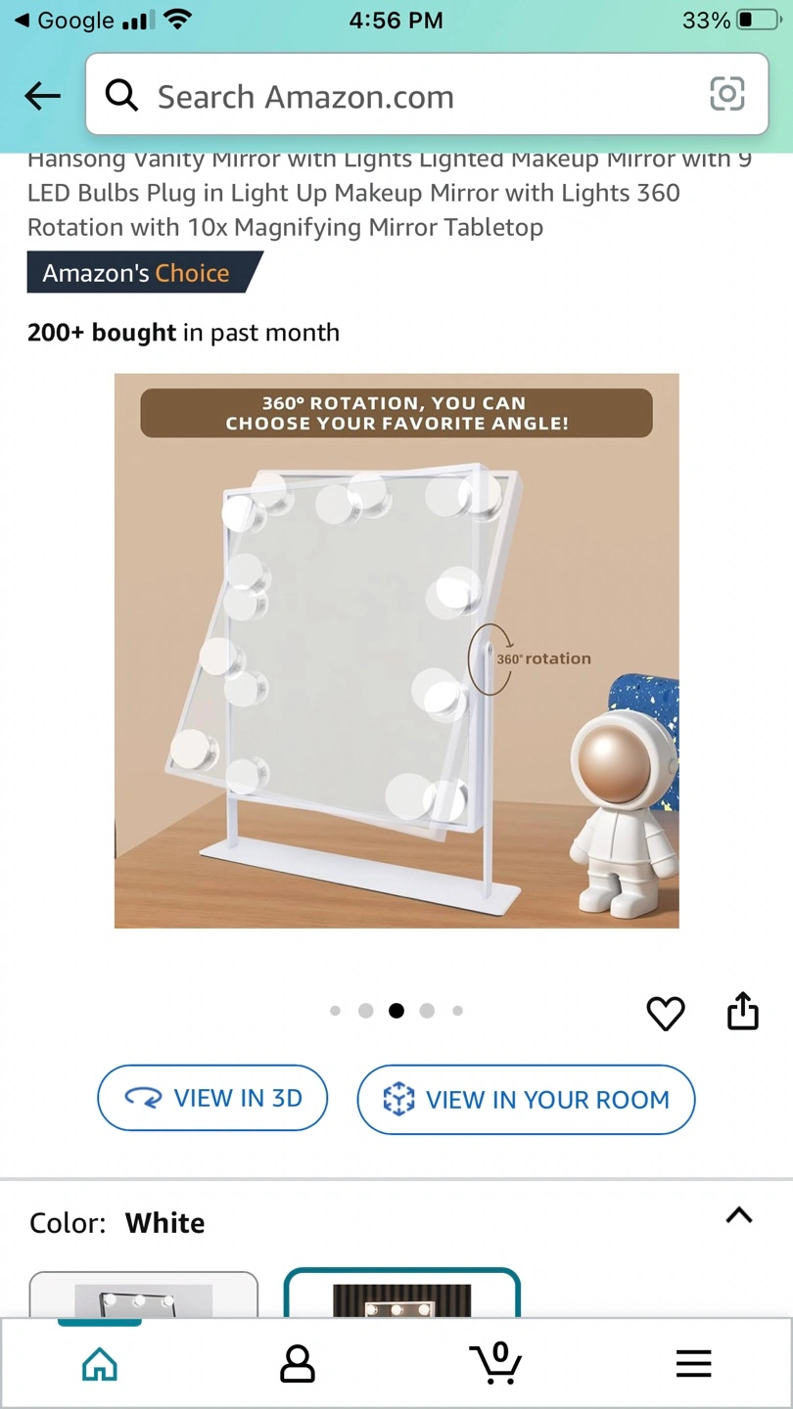Select the first color variant swatch
Viewport: 793px width, 1409px height.
[144, 1294]
